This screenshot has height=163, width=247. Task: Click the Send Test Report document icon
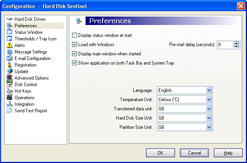pyautogui.click(x=10, y=110)
